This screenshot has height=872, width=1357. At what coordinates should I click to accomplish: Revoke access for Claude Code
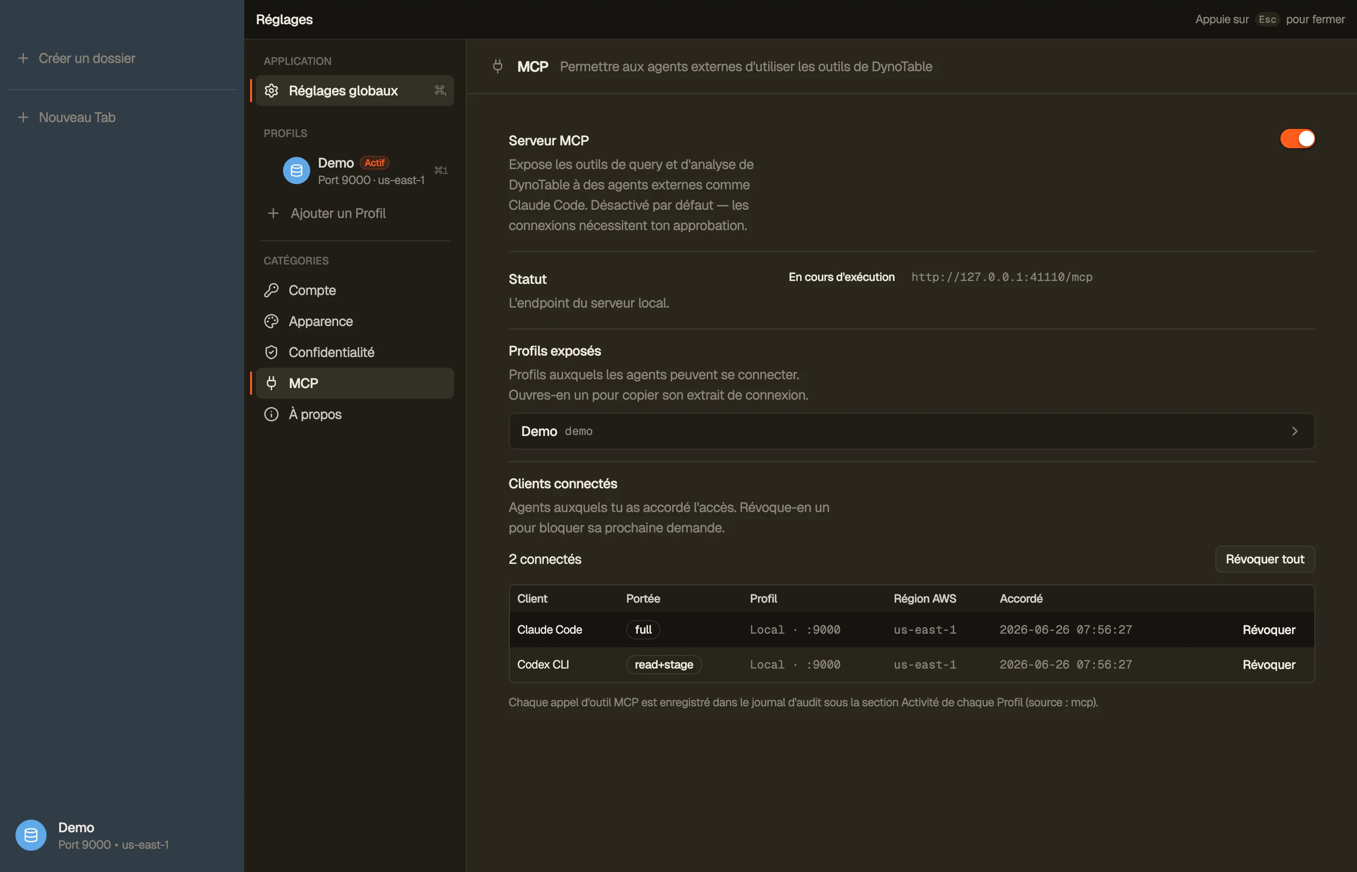tap(1269, 630)
